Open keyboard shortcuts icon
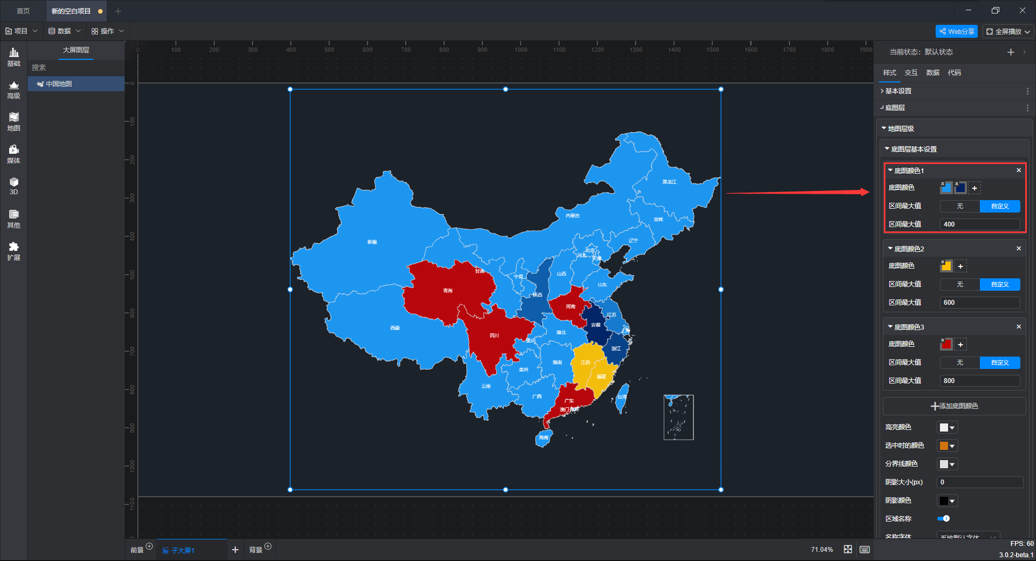The image size is (1036, 561). [x=864, y=549]
